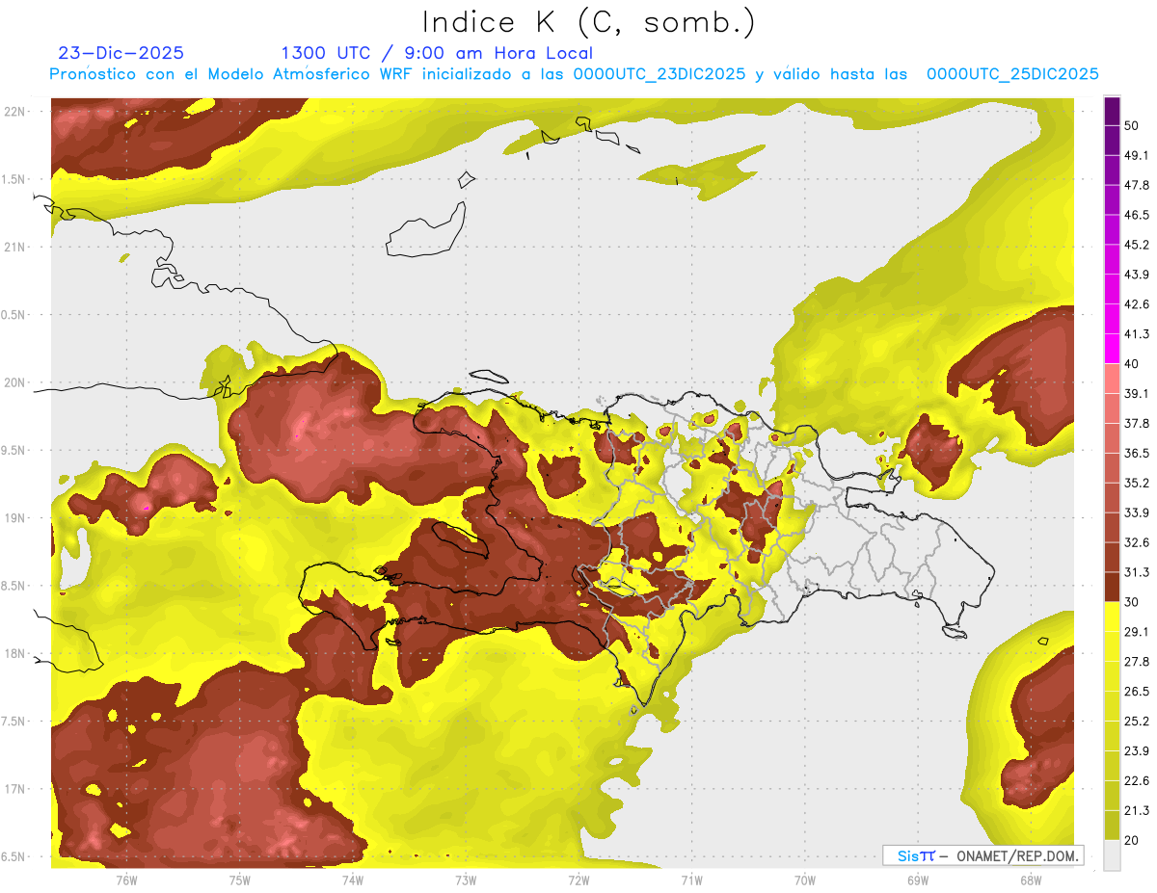1157x893 pixels.
Task: Click the colorbar value '30'
Action: click(x=1133, y=602)
